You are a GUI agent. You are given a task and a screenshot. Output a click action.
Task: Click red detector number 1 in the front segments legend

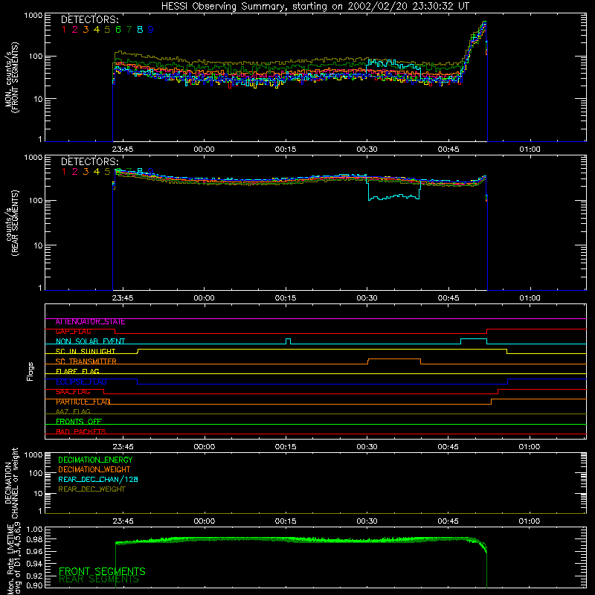64,30
